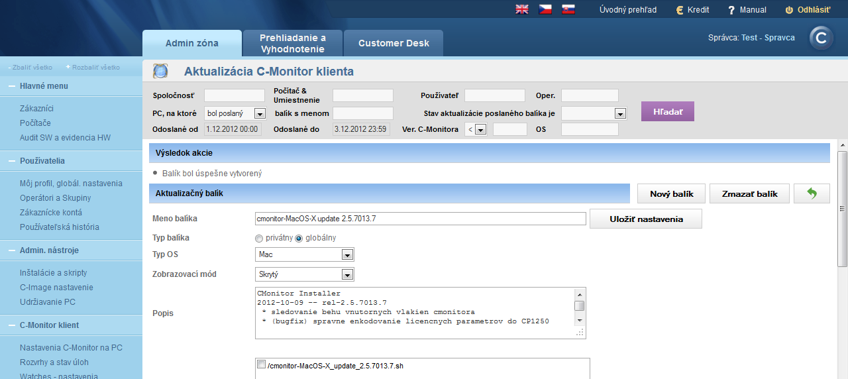This screenshot has height=379, width=848.
Task: Click the green back arrow button
Action: [812, 193]
